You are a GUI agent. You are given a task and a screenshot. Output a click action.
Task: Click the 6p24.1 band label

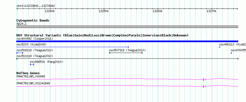[x=22, y=24]
